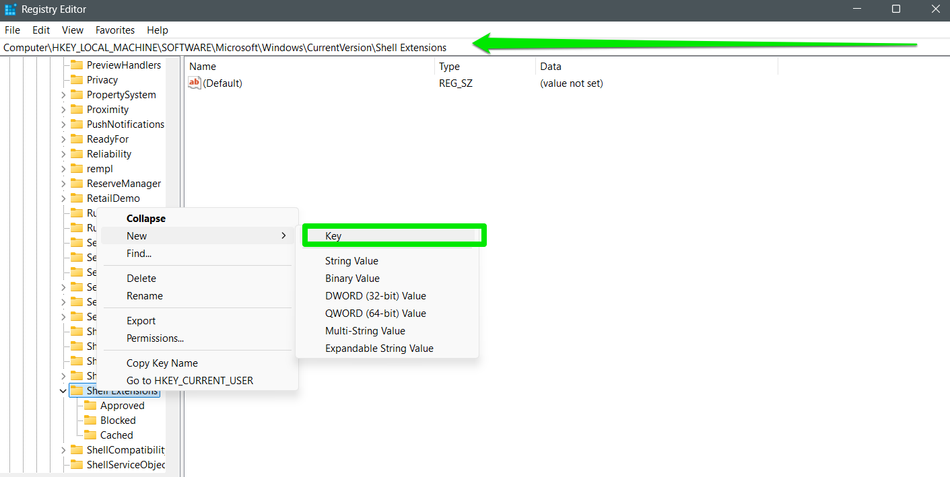This screenshot has height=477, width=950.
Task: Click the PushNotifications folder icon
Action: click(77, 124)
